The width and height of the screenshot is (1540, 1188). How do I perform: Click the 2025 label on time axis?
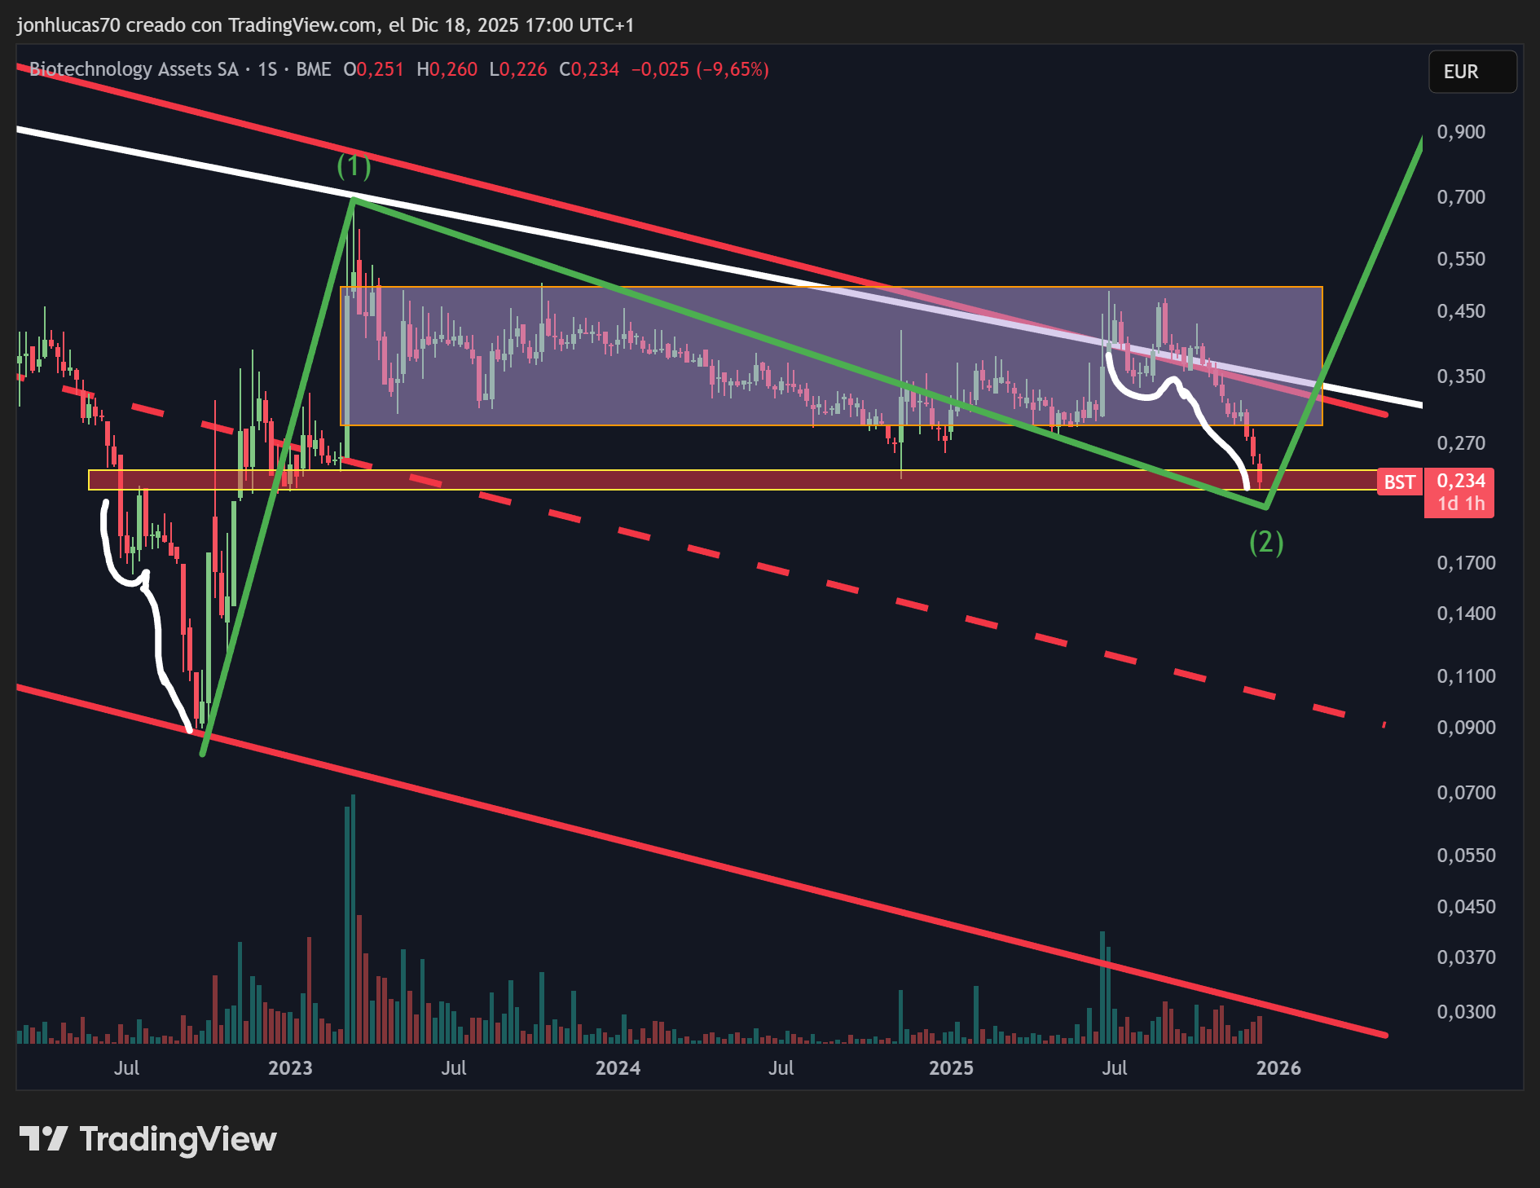pyautogui.click(x=951, y=1067)
